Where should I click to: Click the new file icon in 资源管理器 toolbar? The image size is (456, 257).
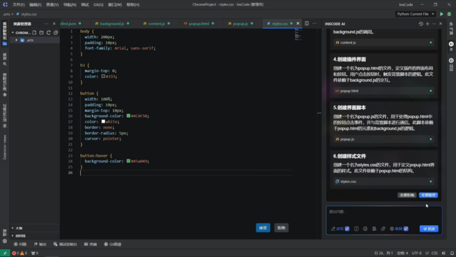click(34, 33)
